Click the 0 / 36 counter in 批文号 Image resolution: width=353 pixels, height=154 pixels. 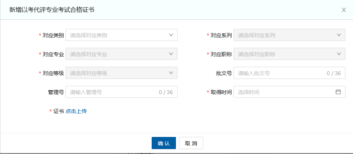334,73
